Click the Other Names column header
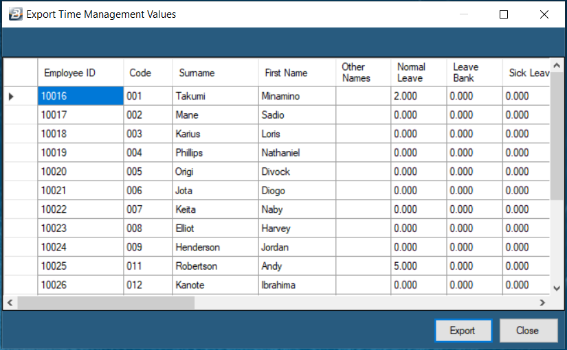The height and width of the screenshot is (350, 567). (363, 73)
